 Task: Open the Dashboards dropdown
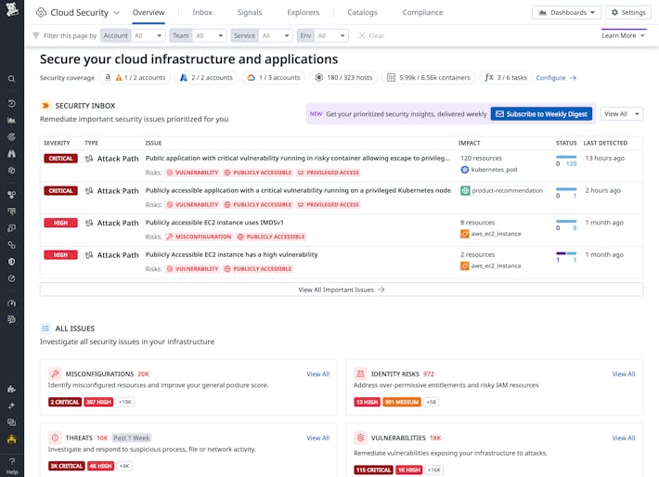point(566,12)
